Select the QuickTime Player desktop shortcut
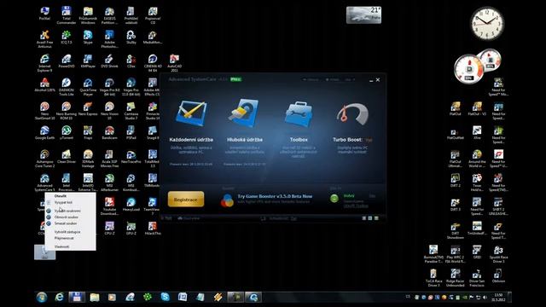This screenshot has height=307, width=546. point(88,87)
